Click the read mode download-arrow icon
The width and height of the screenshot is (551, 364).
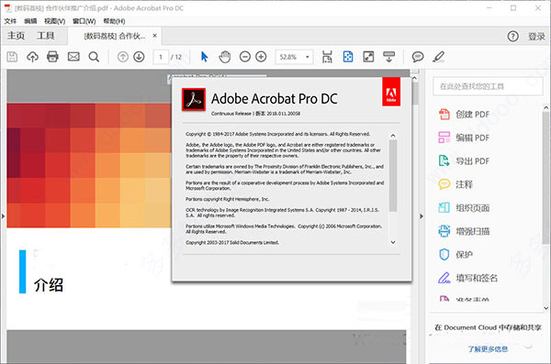pyautogui.click(x=389, y=57)
